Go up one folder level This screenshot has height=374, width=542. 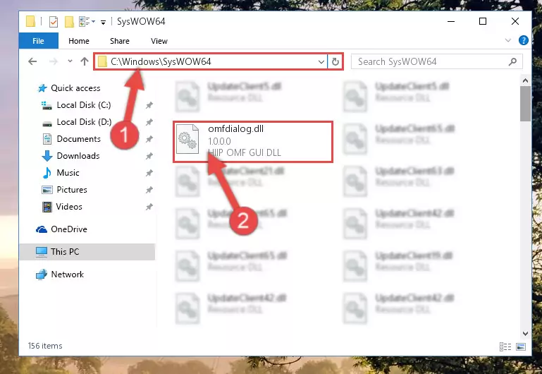coord(85,61)
